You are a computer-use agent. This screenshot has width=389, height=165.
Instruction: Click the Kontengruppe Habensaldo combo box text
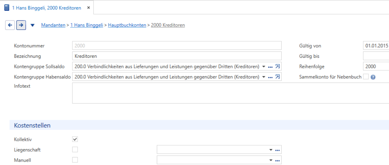click(167, 77)
